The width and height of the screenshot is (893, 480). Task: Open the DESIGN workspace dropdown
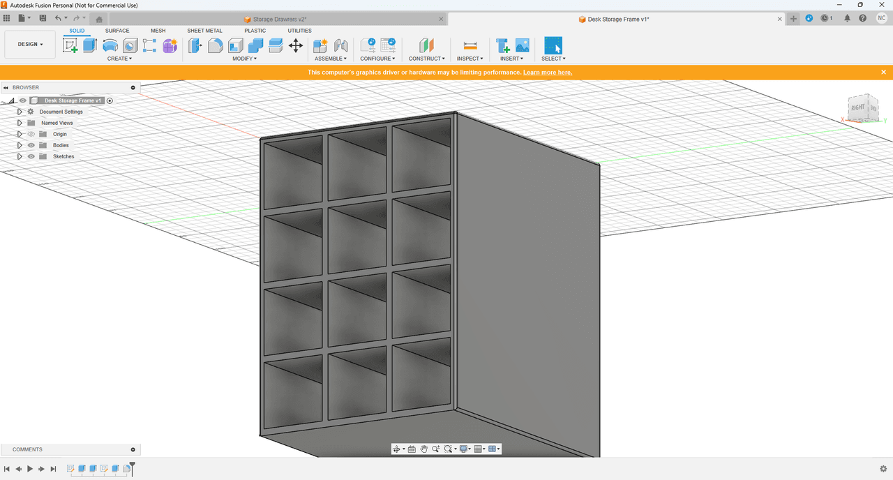(x=30, y=44)
